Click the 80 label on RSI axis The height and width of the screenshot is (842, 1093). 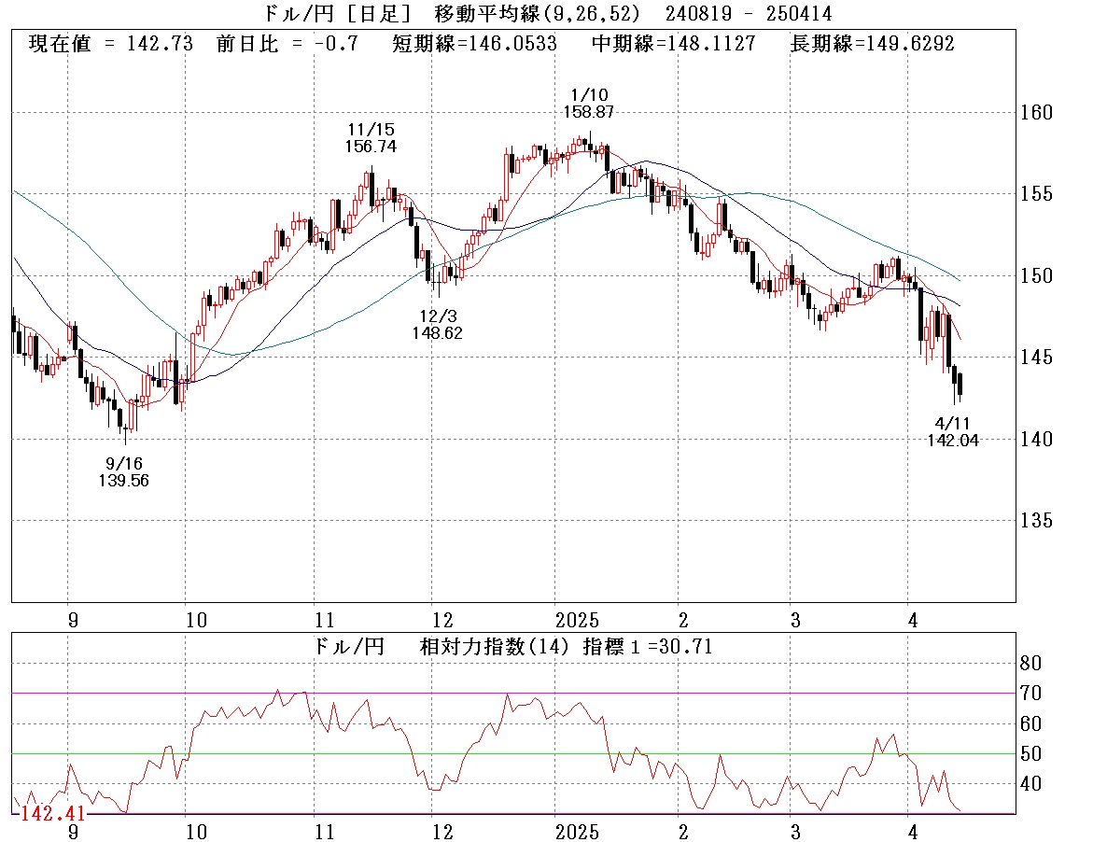click(x=1030, y=664)
